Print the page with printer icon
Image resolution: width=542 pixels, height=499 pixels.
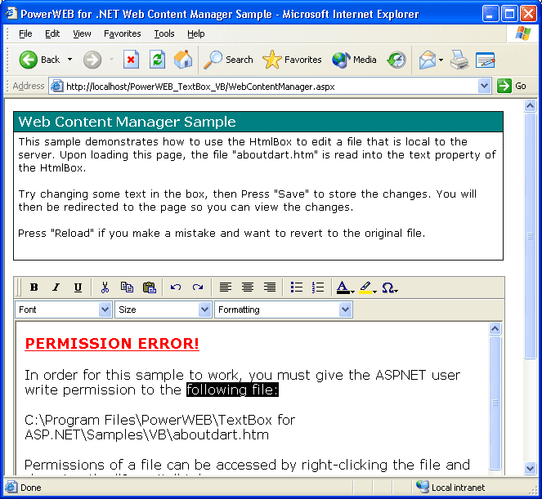click(459, 60)
